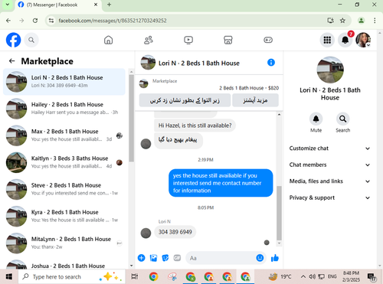383x284 pixels.
Task: Go back in Chrome browser history
Action: [8, 21]
